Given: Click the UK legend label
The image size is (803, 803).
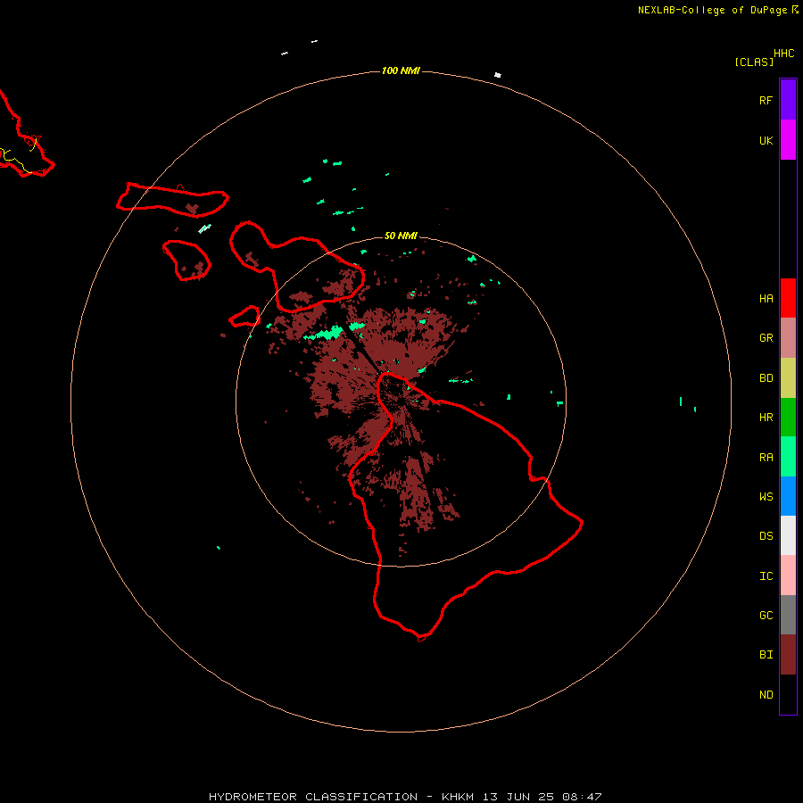Looking at the screenshot, I should click(x=766, y=140).
